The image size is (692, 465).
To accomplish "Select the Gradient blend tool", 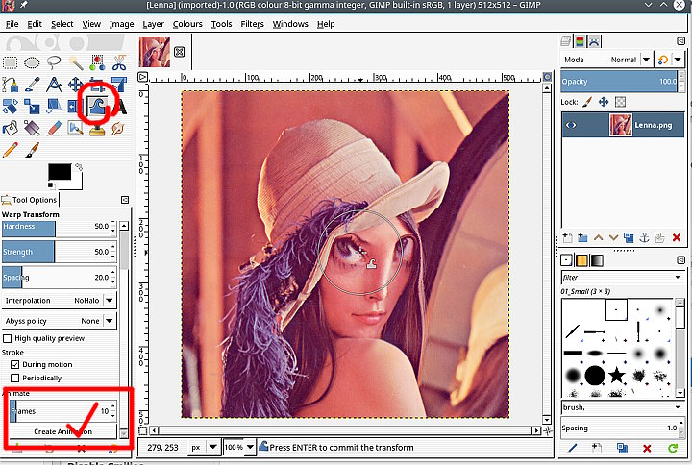I will [x=32, y=128].
